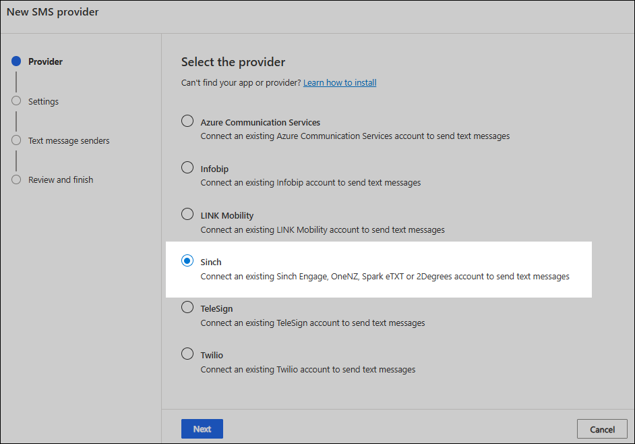Viewport: 635px width, 444px height.
Task: Click the existing TeleSign account description text
Action: point(313,323)
